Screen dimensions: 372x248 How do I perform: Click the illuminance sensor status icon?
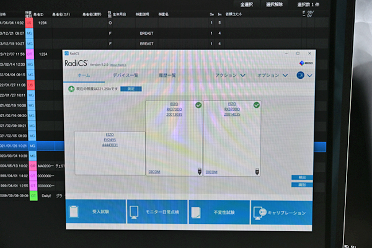point(71,89)
